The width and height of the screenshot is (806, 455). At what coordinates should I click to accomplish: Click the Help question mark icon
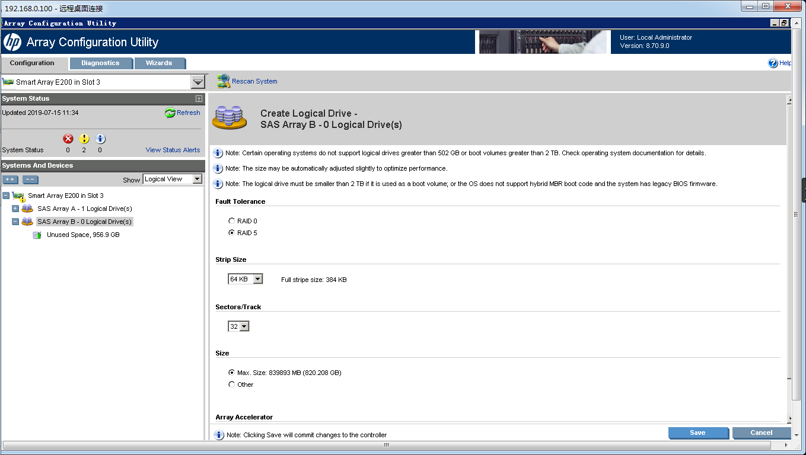[773, 63]
